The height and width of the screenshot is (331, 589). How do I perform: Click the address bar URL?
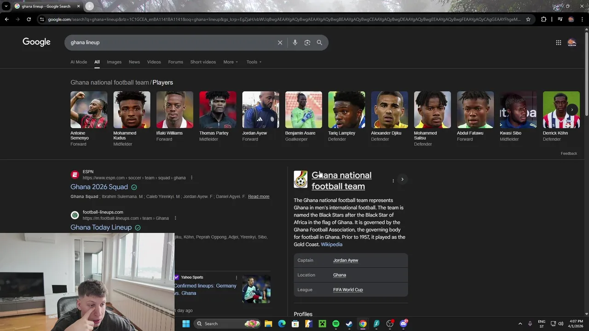click(284, 19)
